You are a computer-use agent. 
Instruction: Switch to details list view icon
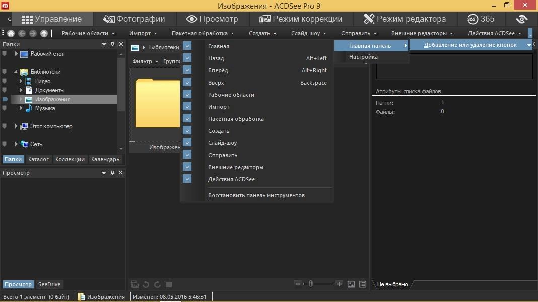363,284
